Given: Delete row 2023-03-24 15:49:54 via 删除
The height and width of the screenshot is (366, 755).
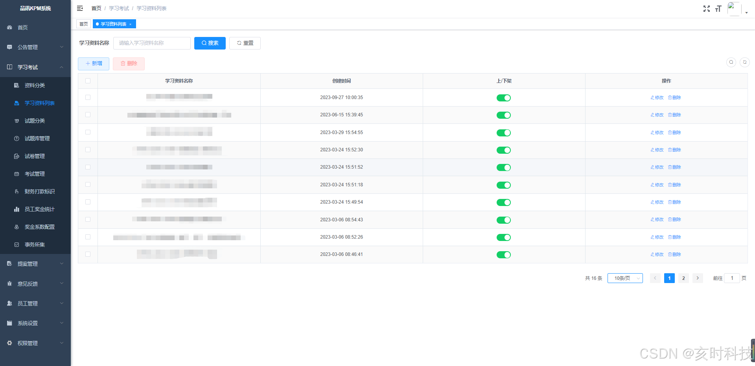Looking at the screenshot, I should 674,202.
